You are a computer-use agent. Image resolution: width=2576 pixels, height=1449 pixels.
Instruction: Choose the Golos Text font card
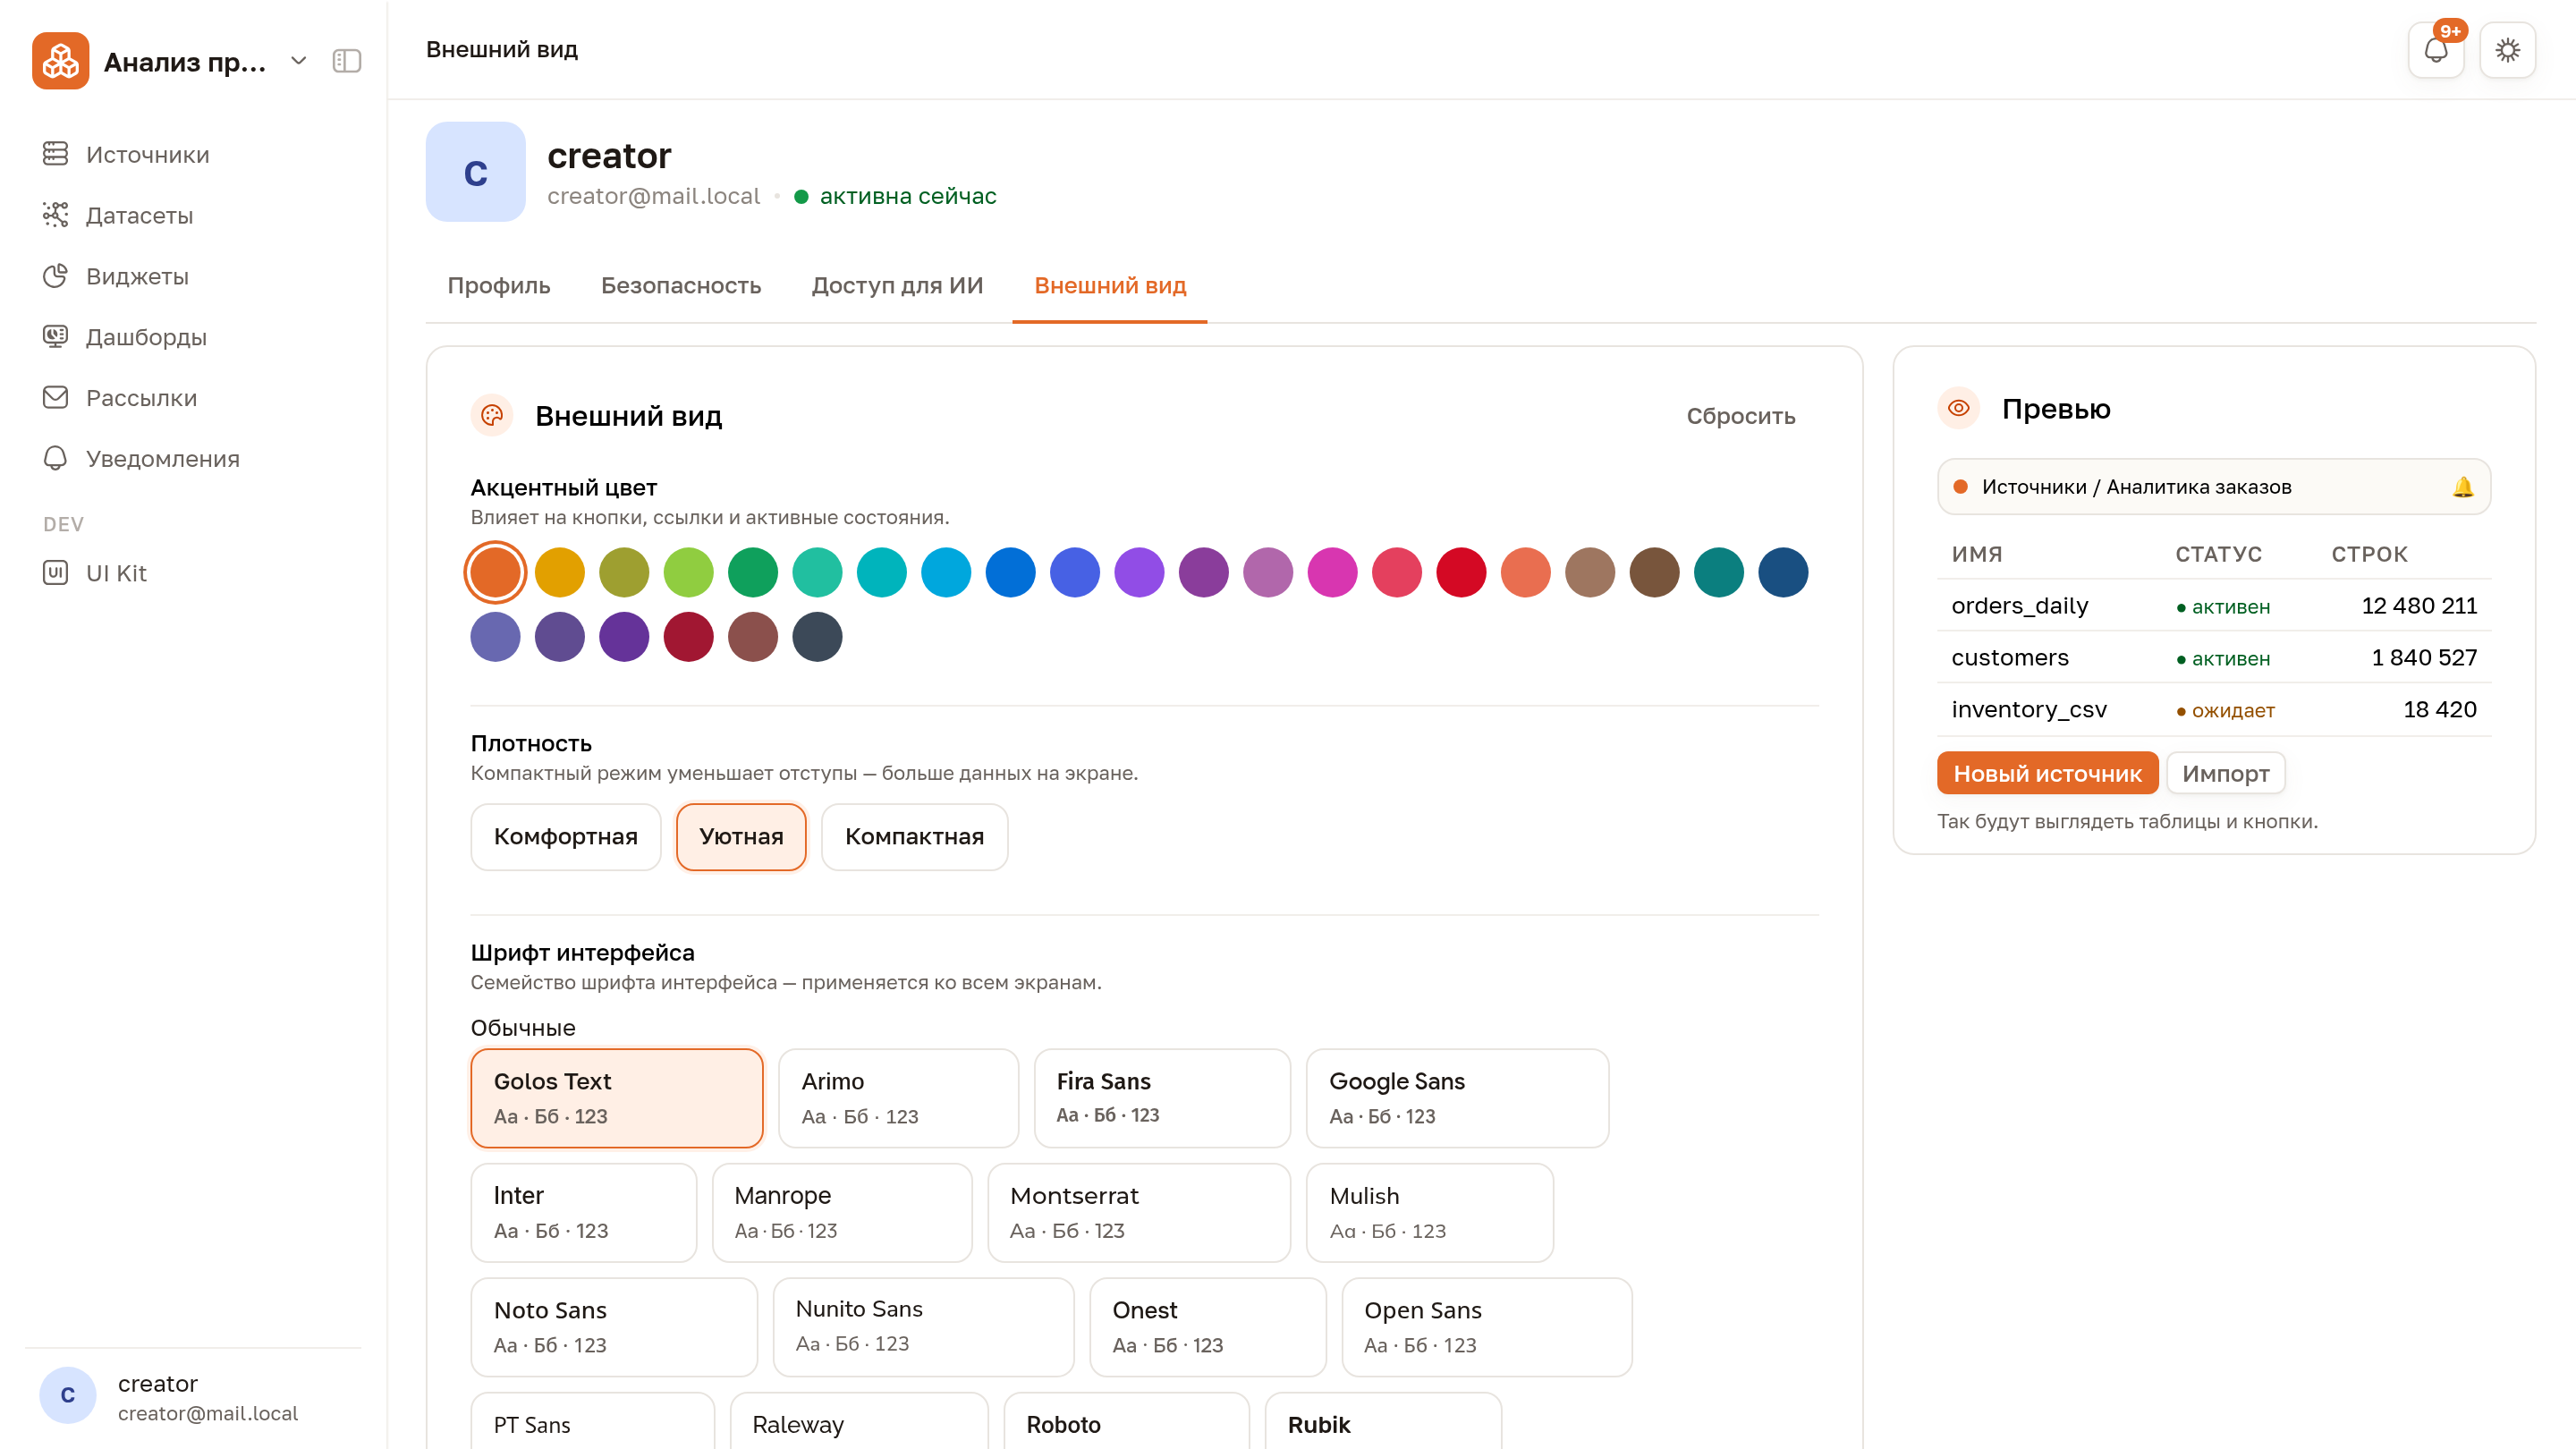point(617,1098)
